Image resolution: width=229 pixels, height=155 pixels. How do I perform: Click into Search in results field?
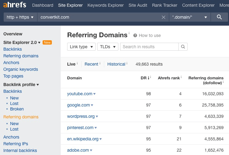click(149, 47)
